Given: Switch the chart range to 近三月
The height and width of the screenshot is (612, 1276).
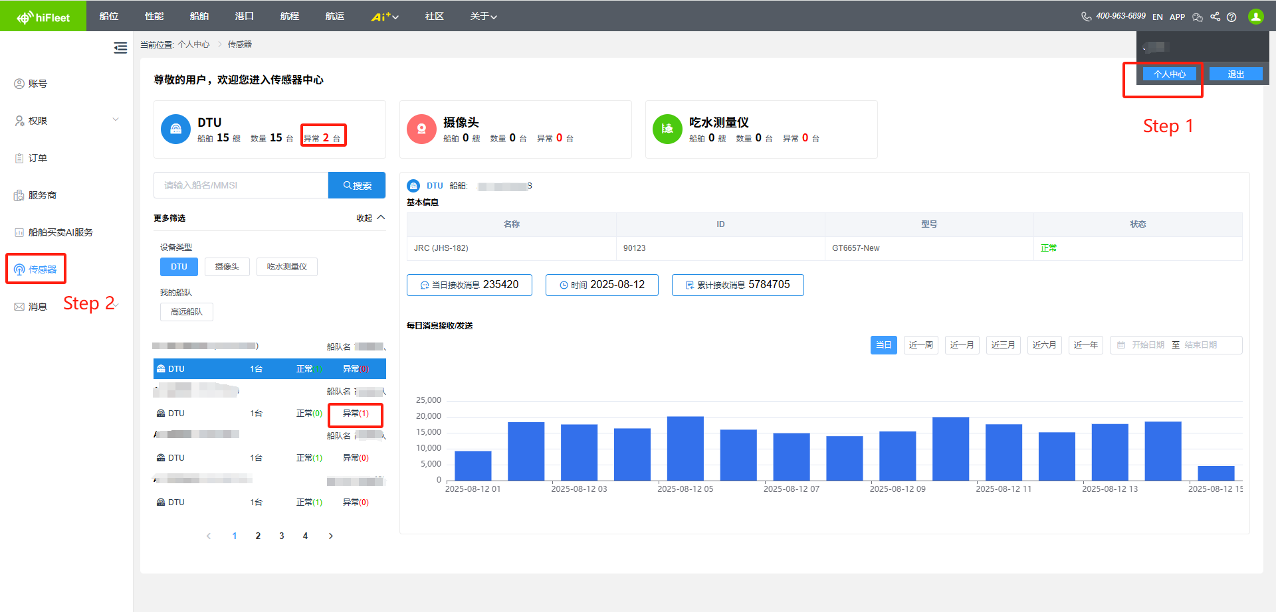Looking at the screenshot, I should pyautogui.click(x=1004, y=345).
